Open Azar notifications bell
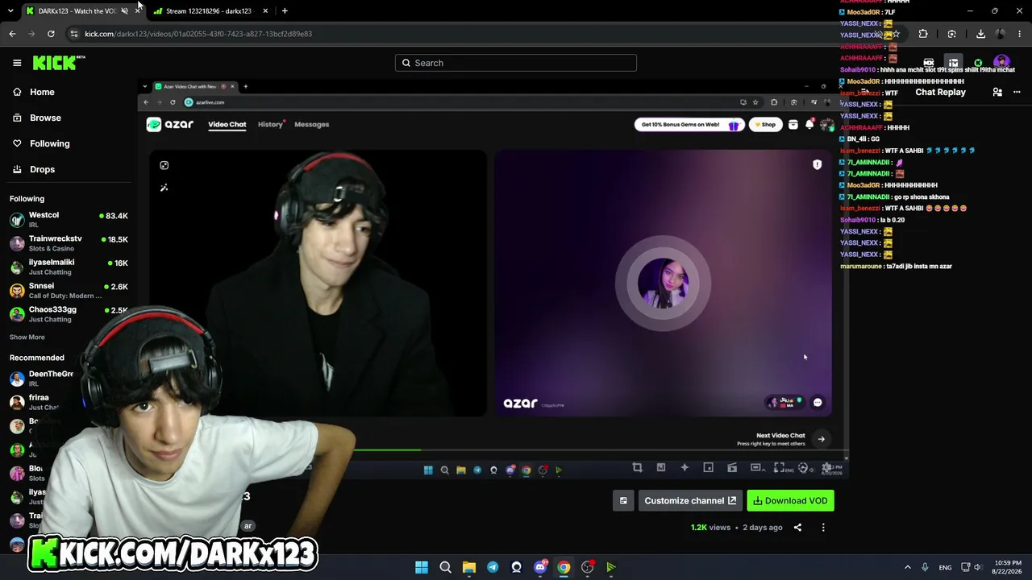This screenshot has height=580, width=1032. click(809, 124)
